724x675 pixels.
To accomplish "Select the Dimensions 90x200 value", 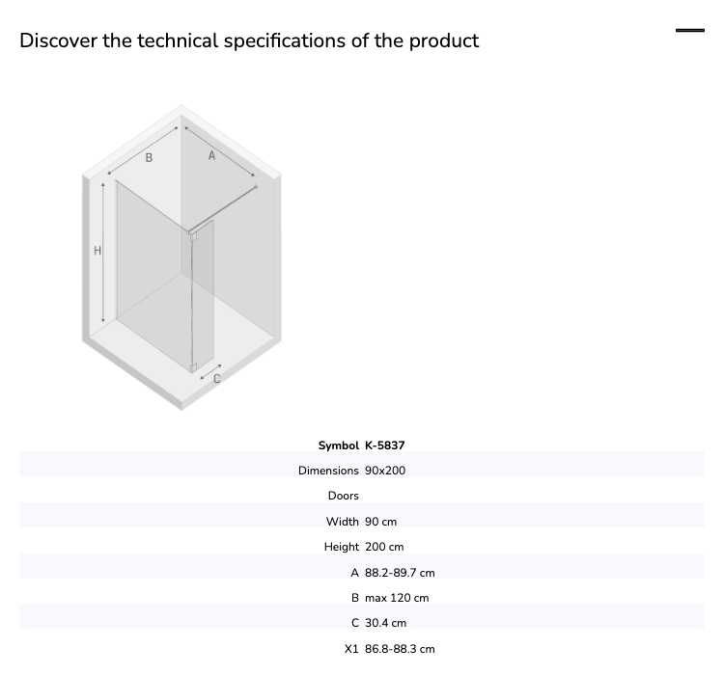I will [385, 471].
